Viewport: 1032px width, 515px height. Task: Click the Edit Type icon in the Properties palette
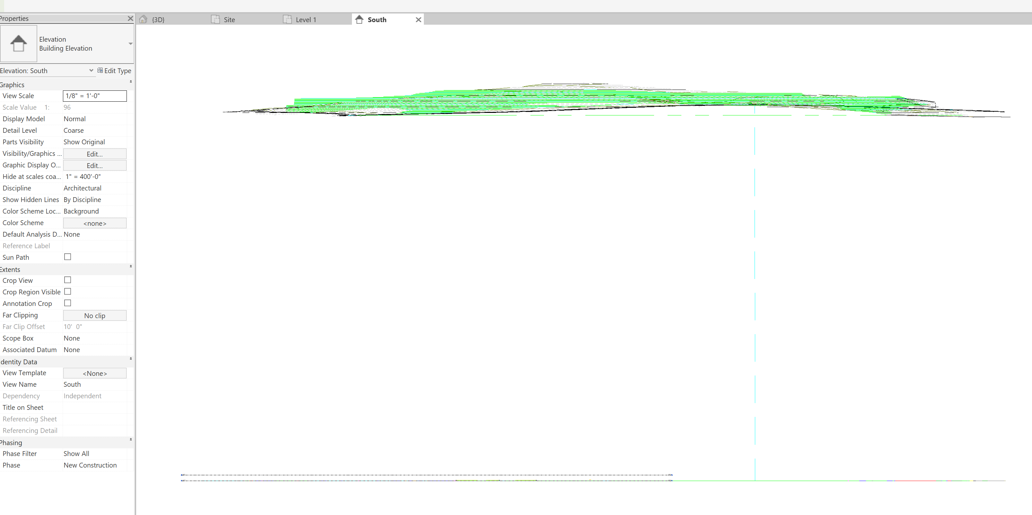click(x=100, y=71)
